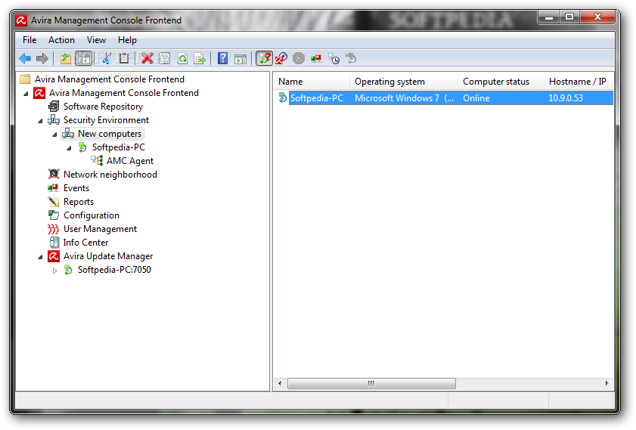This screenshot has width=636, height=430.
Task: Sort by the Operating system column header
Action: click(404, 82)
